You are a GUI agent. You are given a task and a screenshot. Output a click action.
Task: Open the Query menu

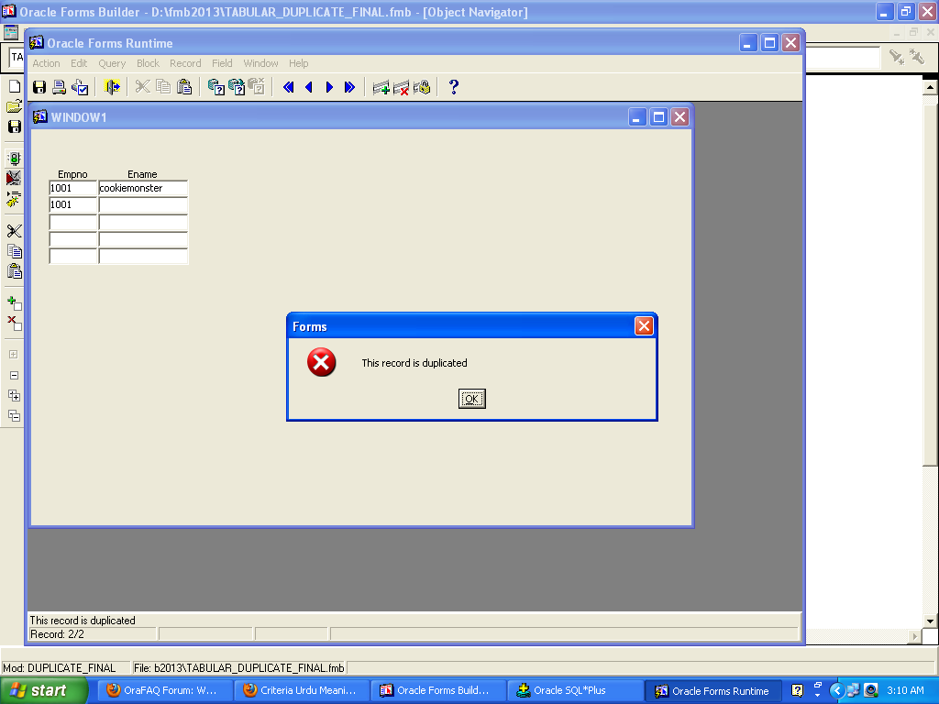(x=112, y=63)
